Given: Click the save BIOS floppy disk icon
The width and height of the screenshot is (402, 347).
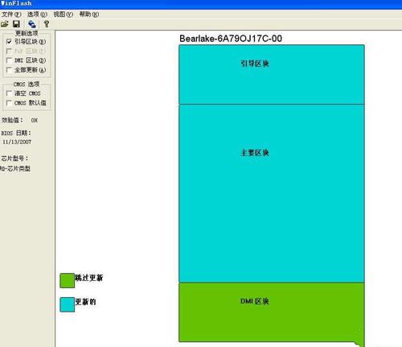Looking at the screenshot, I should 16,24.
